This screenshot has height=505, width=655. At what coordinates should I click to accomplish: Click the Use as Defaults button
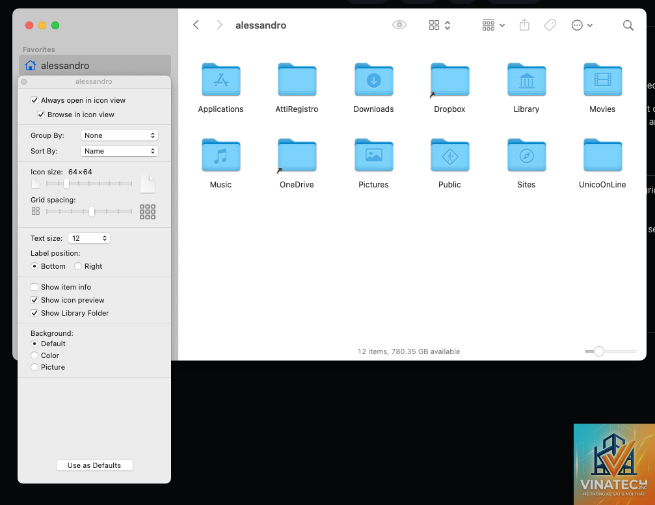click(x=94, y=465)
